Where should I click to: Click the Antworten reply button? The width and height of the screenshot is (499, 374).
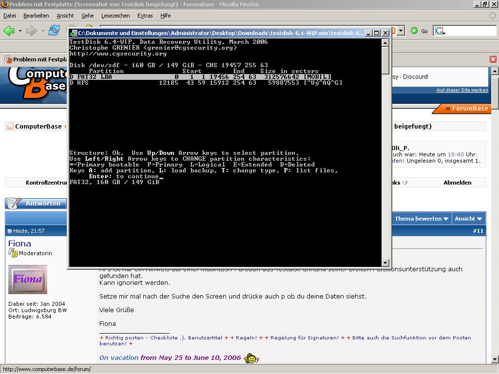click(36, 203)
